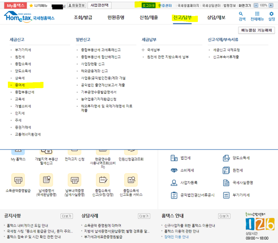Open the 조회/발급 menu
278x243 pixels.
[83, 17]
